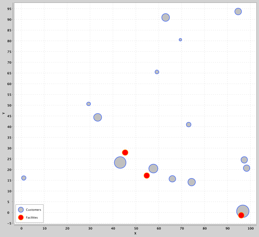Click the 100 tick on the X axis
The height and width of the screenshot is (237, 259).
click(250, 228)
